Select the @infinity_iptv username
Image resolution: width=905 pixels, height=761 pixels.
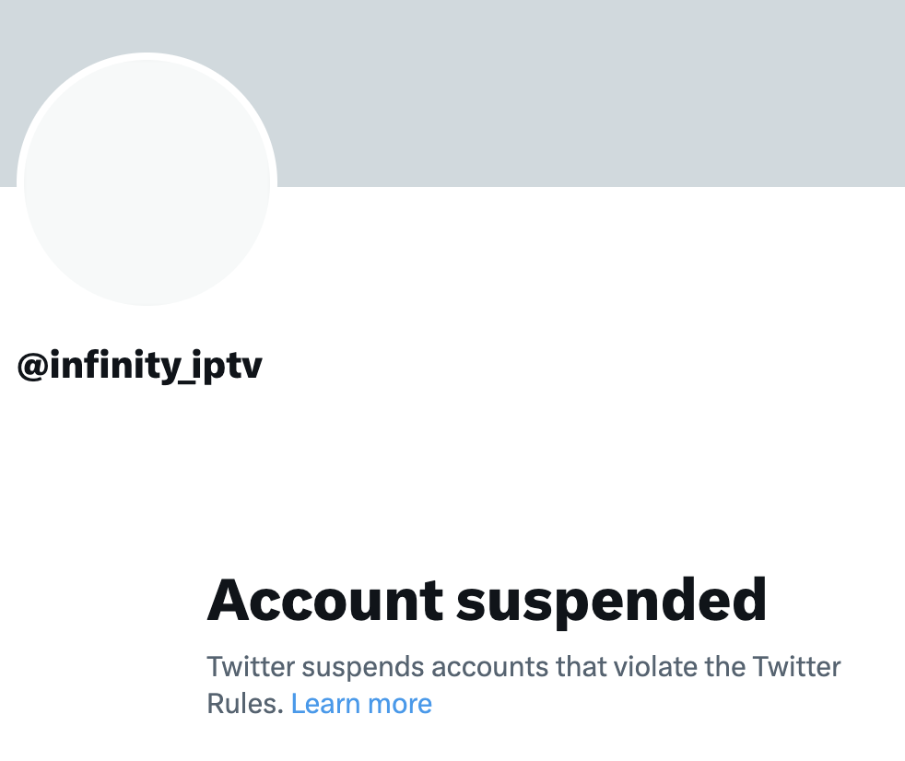[140, 364]
